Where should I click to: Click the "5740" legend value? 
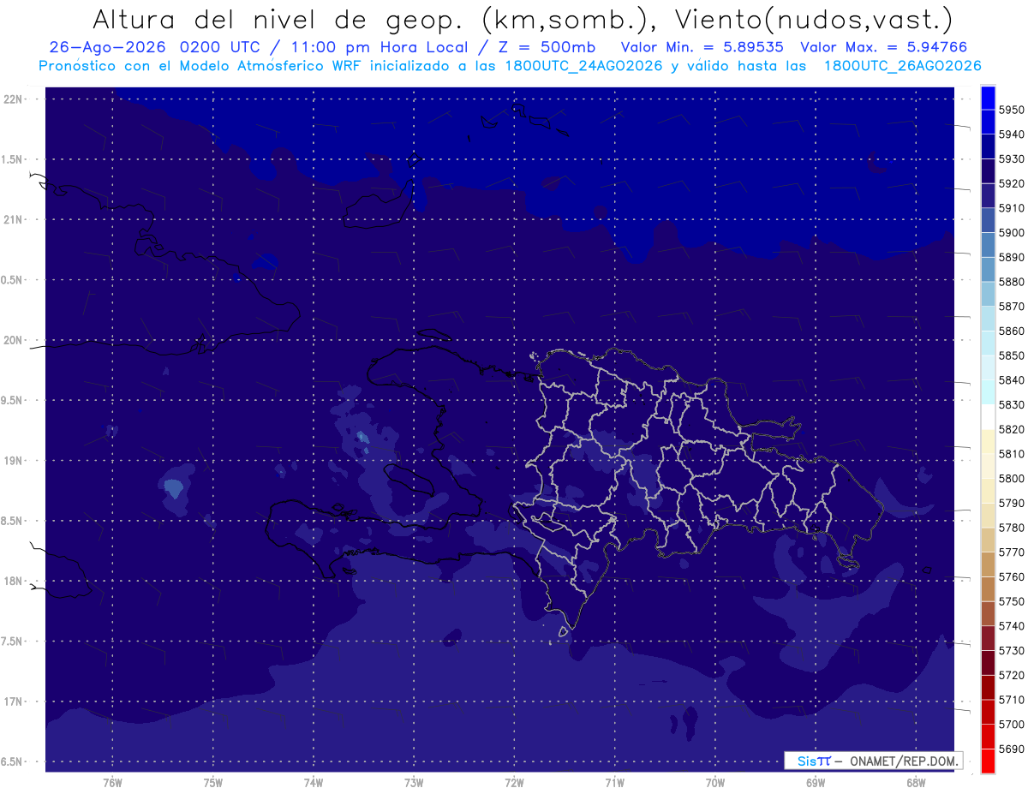coord(1013,626)
